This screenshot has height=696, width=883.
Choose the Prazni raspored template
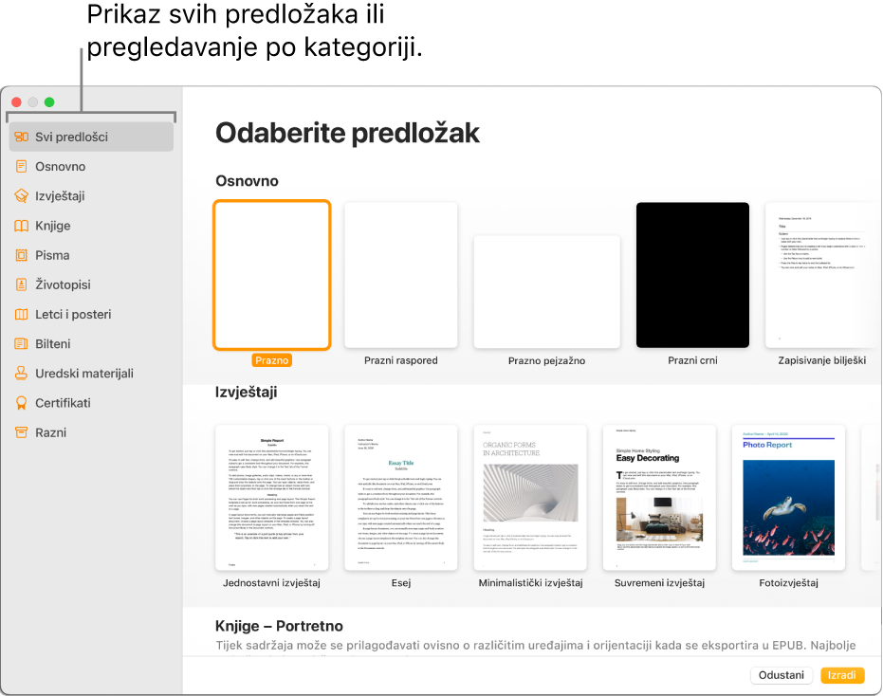[x=400, y=274]
